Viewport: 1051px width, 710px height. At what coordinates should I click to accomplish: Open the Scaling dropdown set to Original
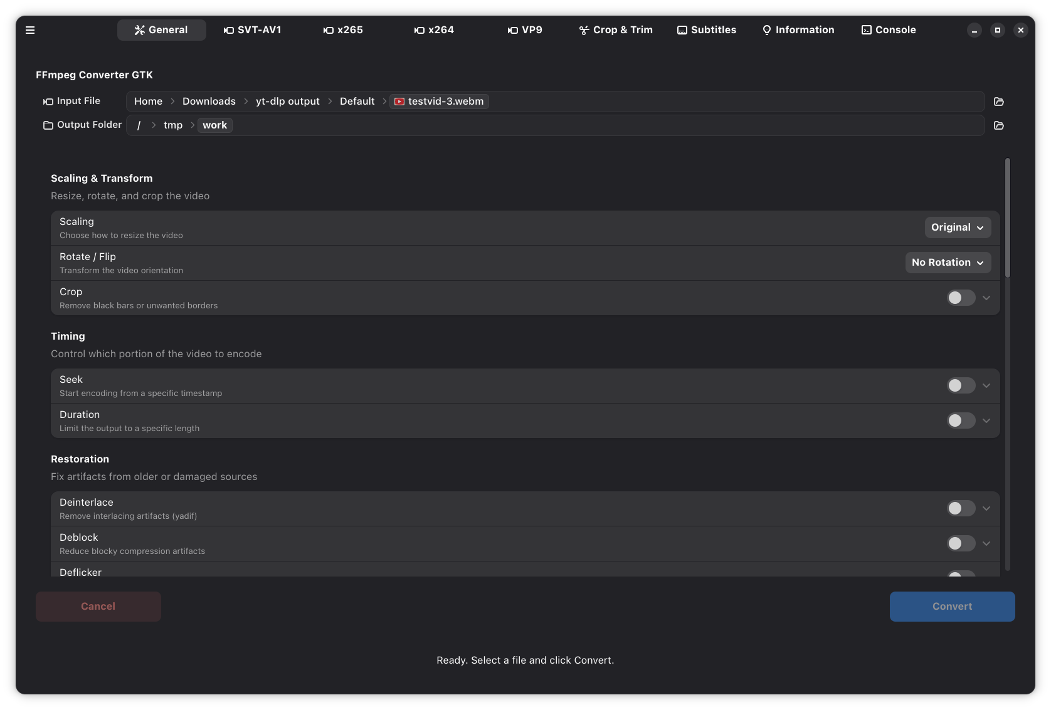tap(958, 227)
